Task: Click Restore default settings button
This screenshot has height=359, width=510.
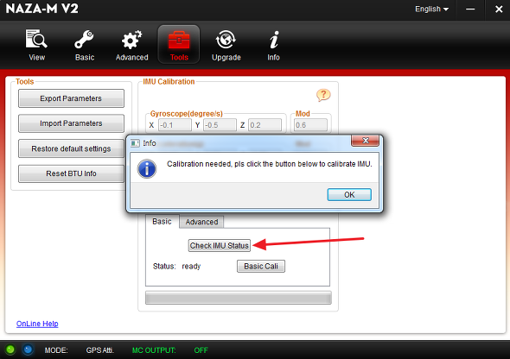Action: 71,148
